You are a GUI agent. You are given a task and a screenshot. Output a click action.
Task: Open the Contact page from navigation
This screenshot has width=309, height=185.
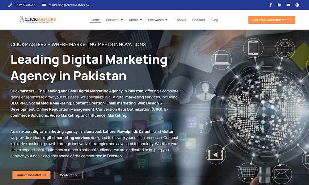pos(198,20)
